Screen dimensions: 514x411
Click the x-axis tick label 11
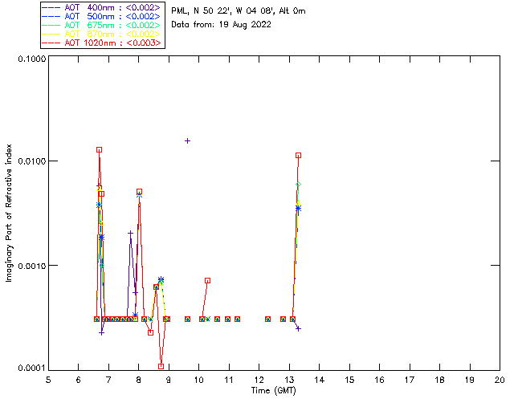[229, 380]
